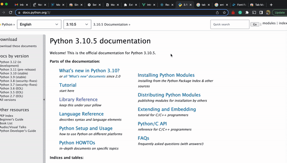The width and height of the screenshot is (287, 163).
Task: Open a new tab with plus icon
Action: [271, 5]
